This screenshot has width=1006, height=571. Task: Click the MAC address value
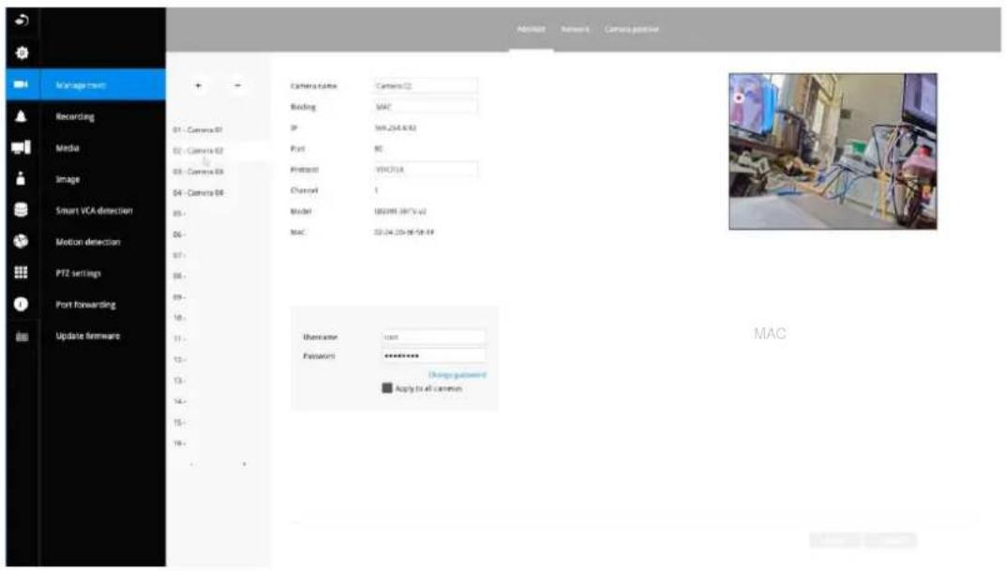[x=404, y=233]
